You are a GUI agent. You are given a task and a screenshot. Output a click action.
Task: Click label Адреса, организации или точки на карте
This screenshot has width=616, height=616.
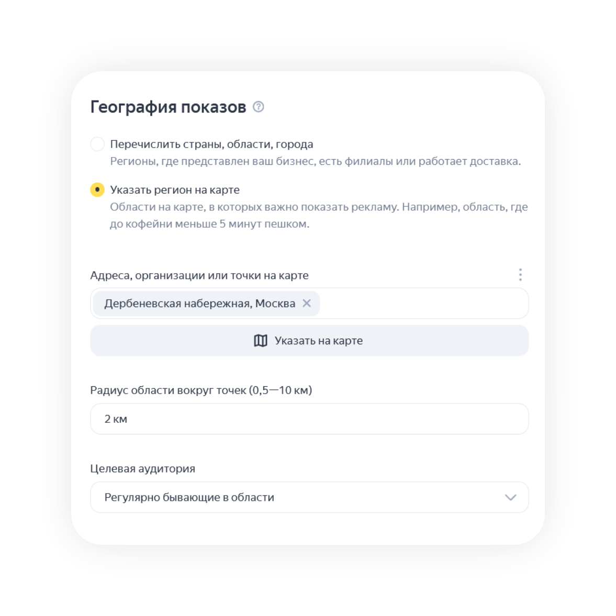(199, 275)
